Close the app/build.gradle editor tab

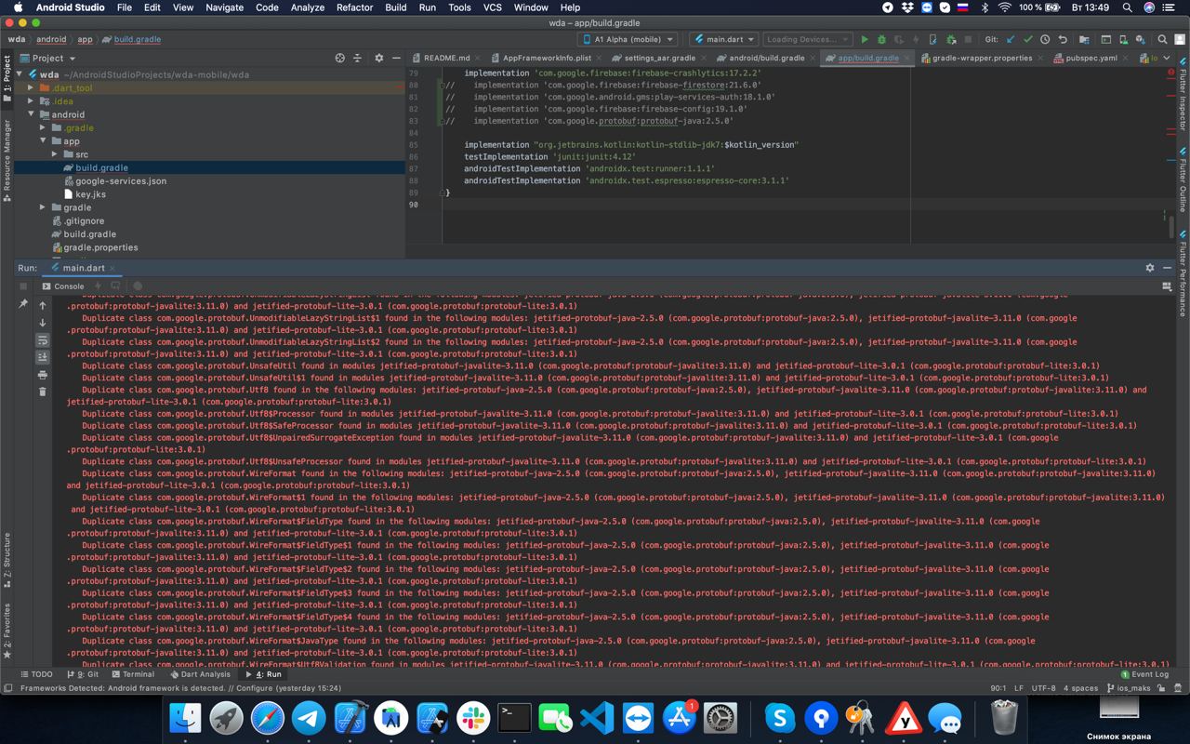click(905, 58)
